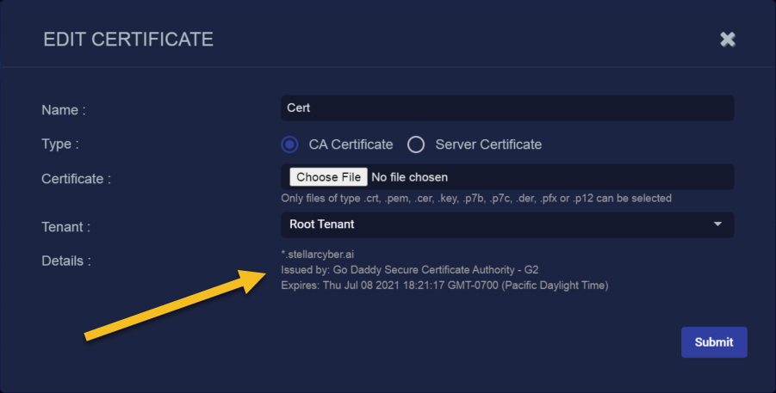Click the "Type :" field label

click(x=60, y=144)
